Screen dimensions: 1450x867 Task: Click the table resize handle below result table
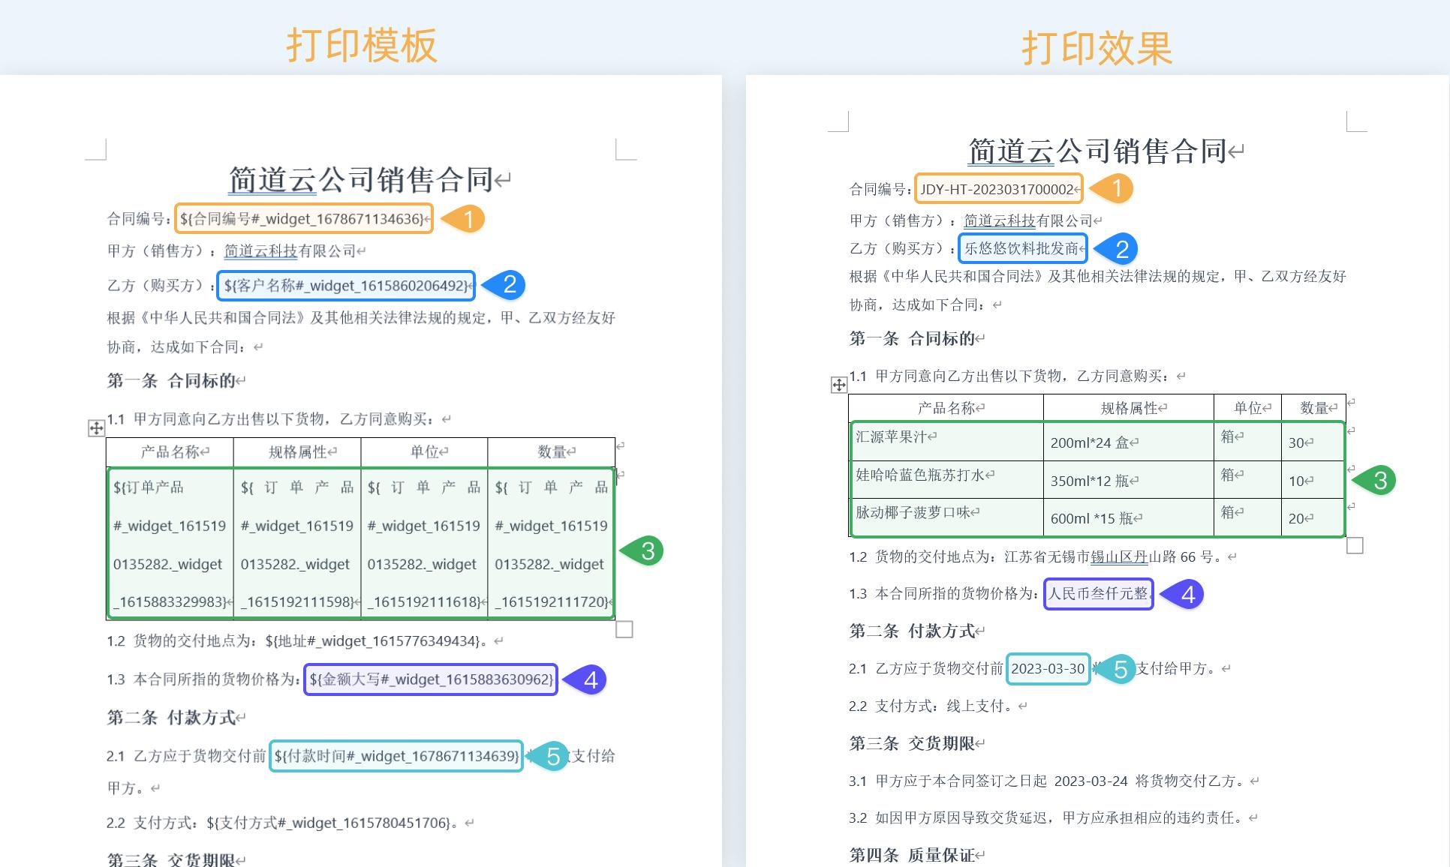tap(1355, 547)
